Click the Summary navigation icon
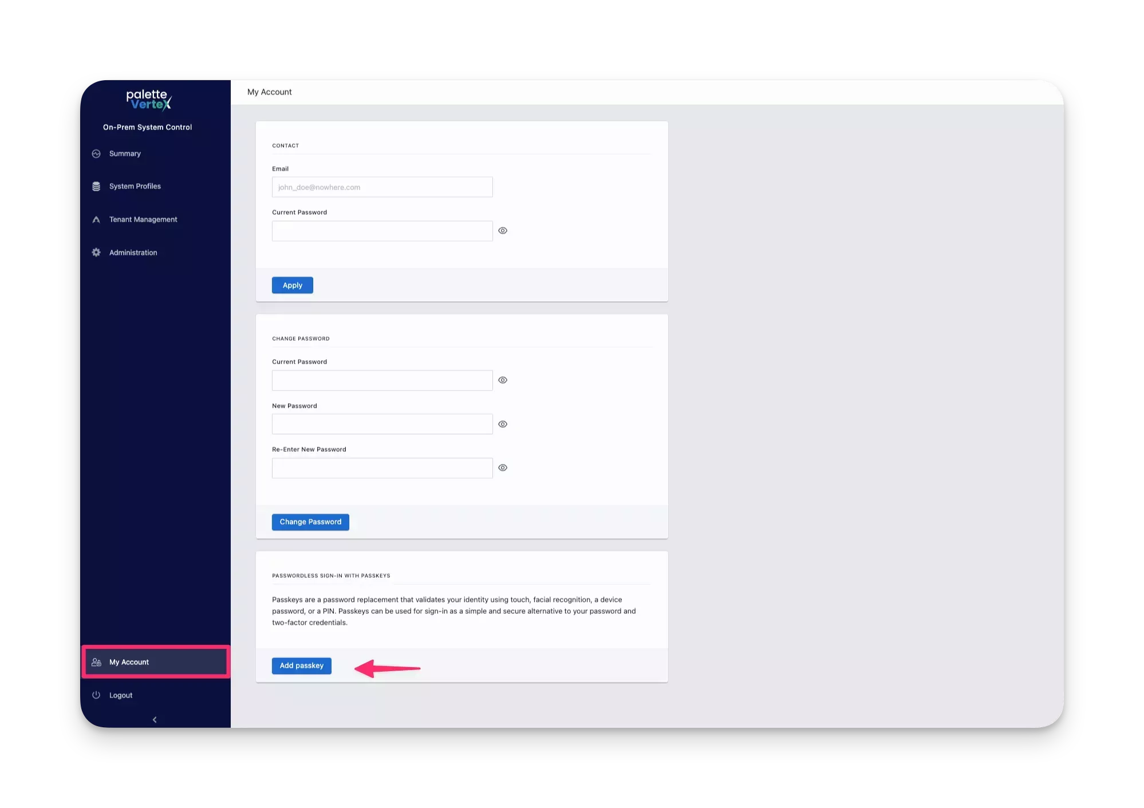The image size is (1144, 808). [x=97, y=153]
